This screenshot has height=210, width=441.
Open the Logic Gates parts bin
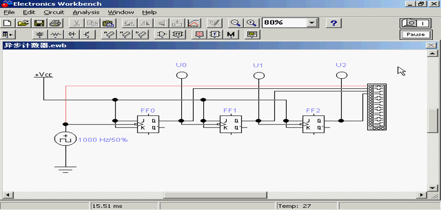pyautogui.click(x=163, y=35)
